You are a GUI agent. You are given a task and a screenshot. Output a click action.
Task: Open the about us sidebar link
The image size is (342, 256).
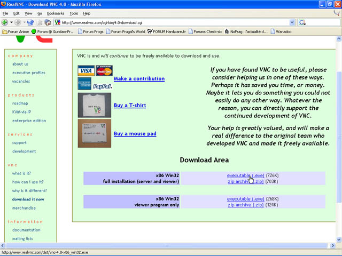(20, 64)
